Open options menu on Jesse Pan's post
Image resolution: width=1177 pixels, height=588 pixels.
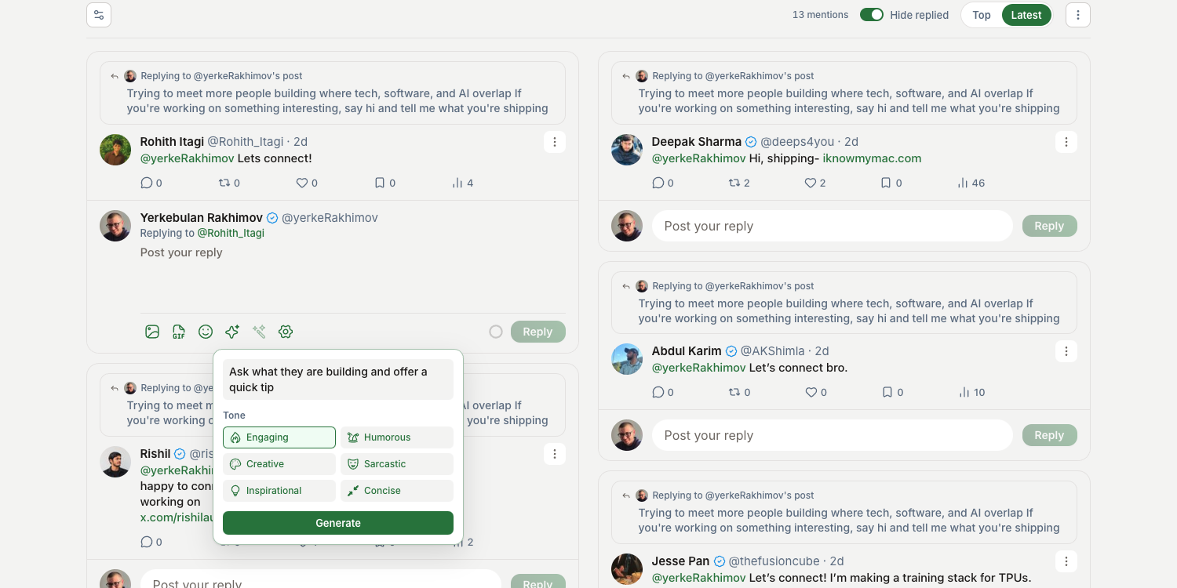click(1066, 561)
